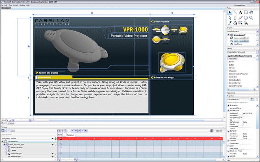Switch Properties panel to categorized list view

252,100
